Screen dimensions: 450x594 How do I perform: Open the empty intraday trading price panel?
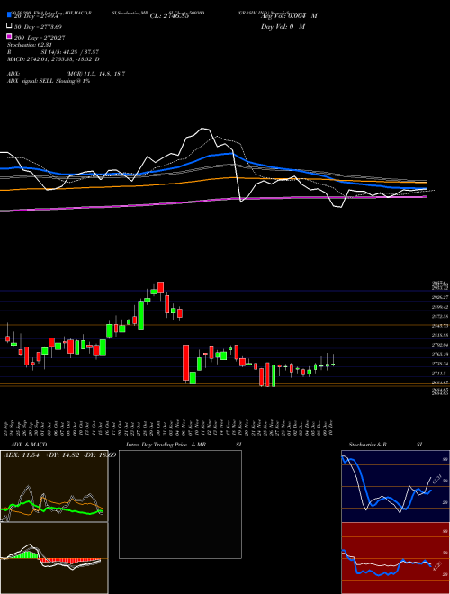(180, 504)
